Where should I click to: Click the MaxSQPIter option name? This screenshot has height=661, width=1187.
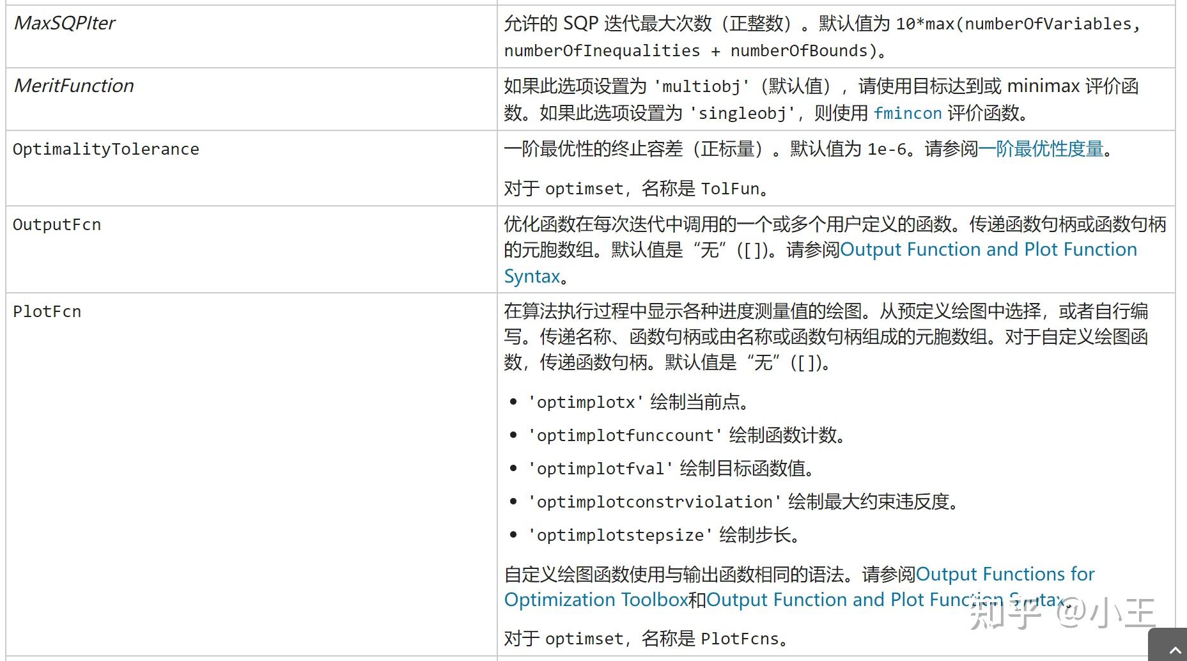point(65,23)
